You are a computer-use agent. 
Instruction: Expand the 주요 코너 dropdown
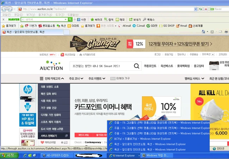(76, 78)
